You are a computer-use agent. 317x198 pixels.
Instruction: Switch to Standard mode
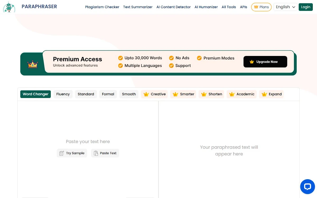(86, 94)
